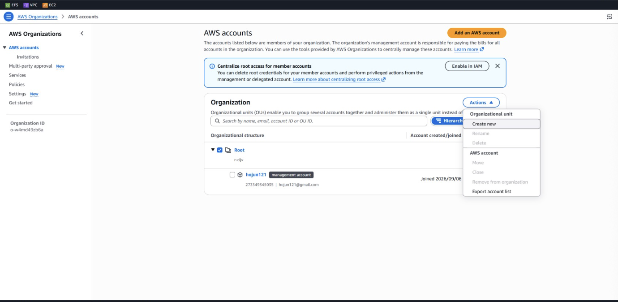Go to AWS Organizations breadcrumb
The width and height of the screenshot is (618, 302).
pyautogui.click(x=38, y=17)
